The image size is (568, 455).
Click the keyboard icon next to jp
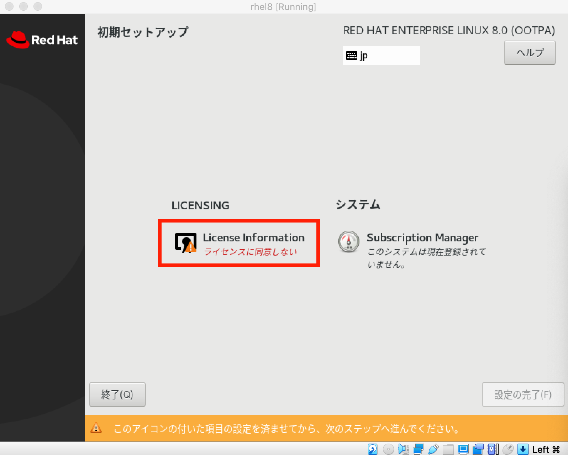click(x=352, y=56)
